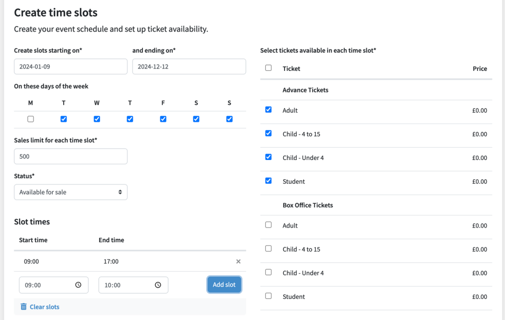Viewport: 505px width, 320px height.
Task: Click the trash icon beside Clear slots
Action: [24, 307]
